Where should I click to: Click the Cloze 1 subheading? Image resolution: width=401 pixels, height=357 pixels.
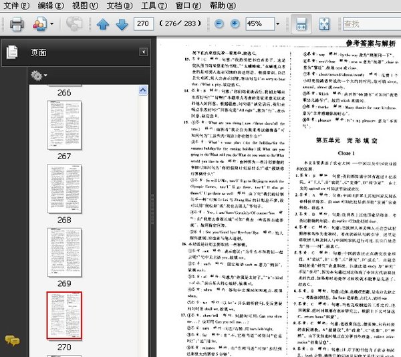point(346,154)
